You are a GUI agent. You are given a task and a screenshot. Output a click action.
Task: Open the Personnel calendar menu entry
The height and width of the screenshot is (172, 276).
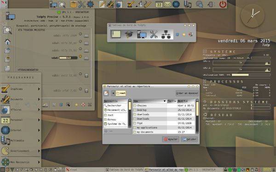click(x=21, y=120)
